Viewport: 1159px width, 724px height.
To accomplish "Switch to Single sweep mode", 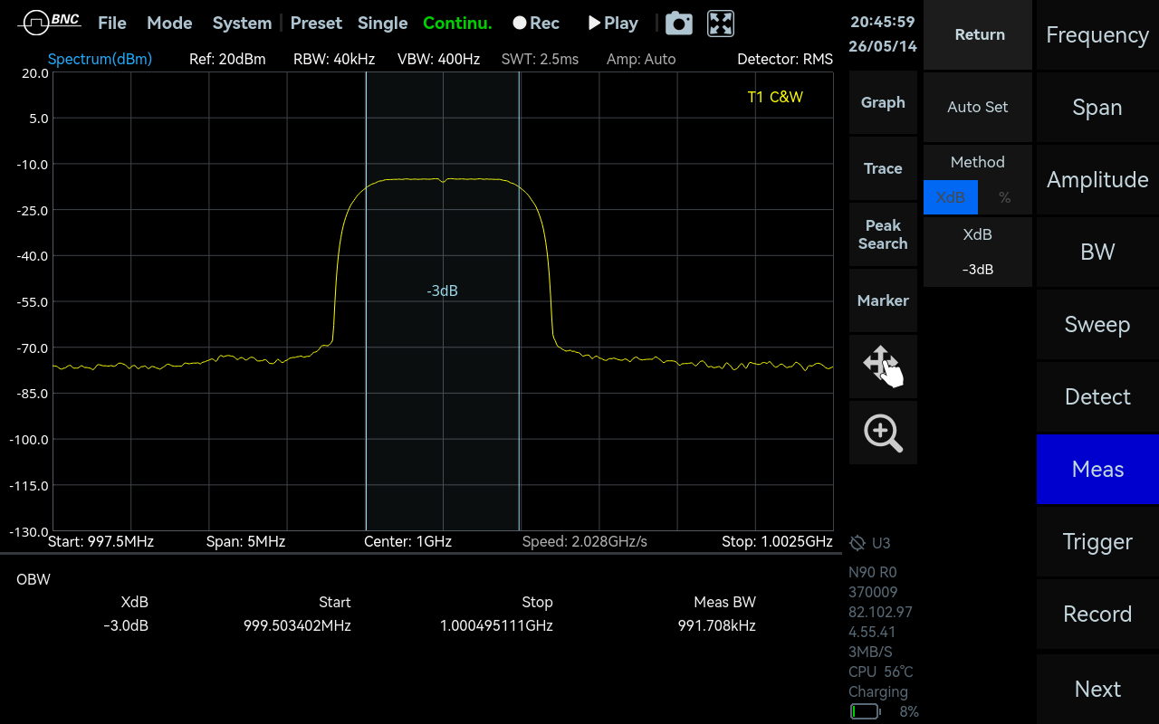I will click(x=382, y=24).
